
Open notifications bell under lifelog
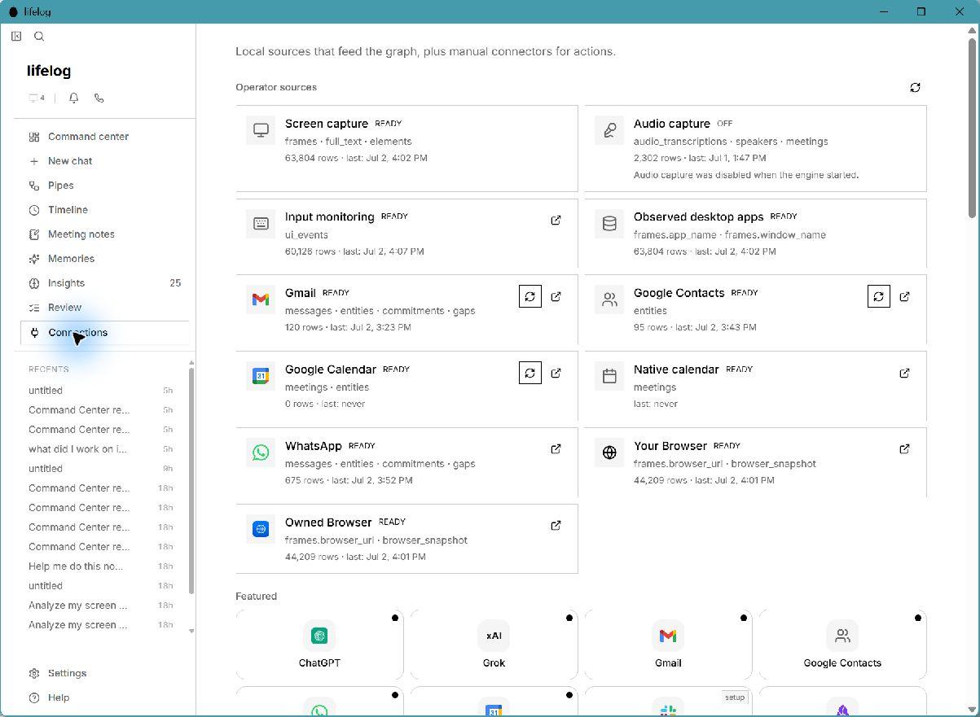(74, 98)
